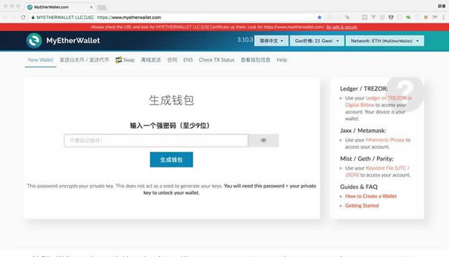The image size is (449, 257).
Task: Click the Guides & FAQ heading
Action: tap(359, 187)
